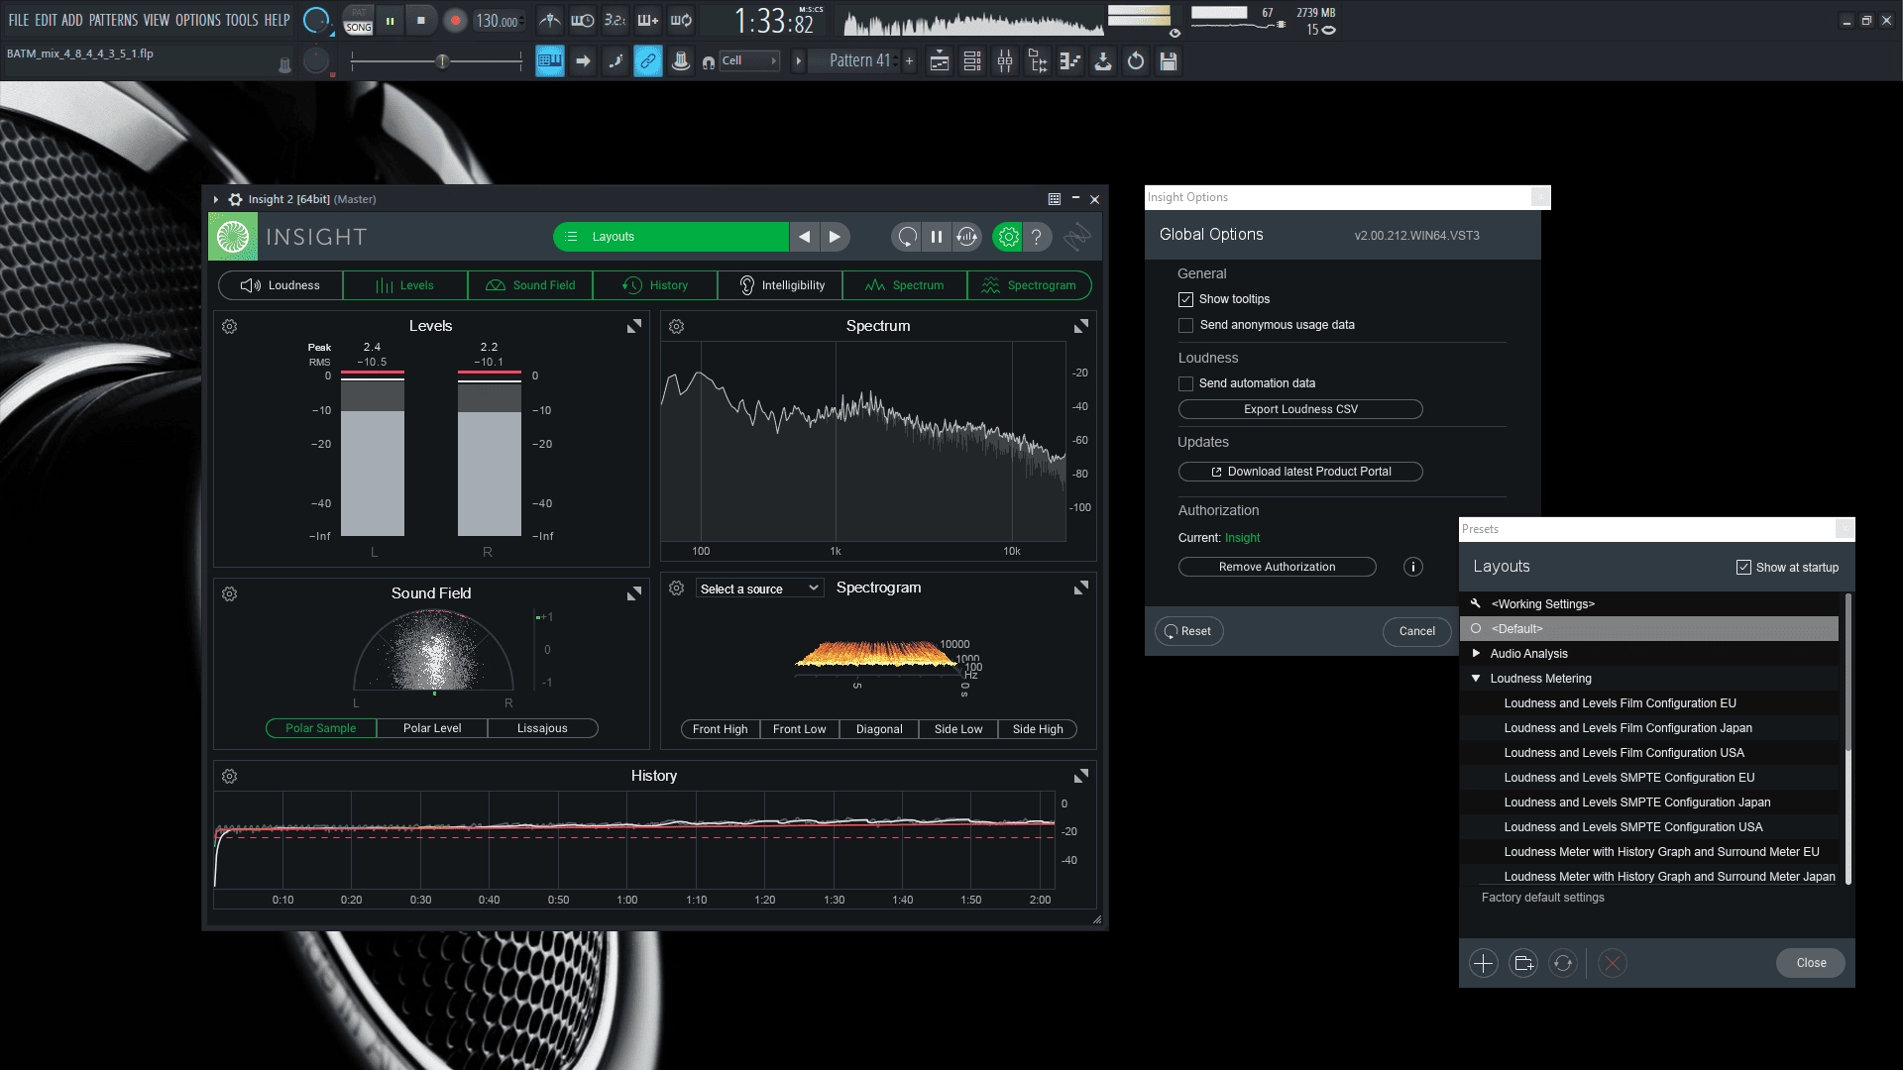1903x1070 pixels.
Task: Go to next layout preset arrow
Action: 835,237
